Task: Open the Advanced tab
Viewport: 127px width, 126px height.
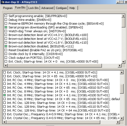Action: [x=47, y=8]
